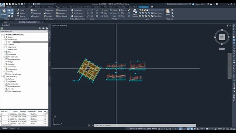
Task: Expand the Layers panel dropdown
Action: [147, 19]
